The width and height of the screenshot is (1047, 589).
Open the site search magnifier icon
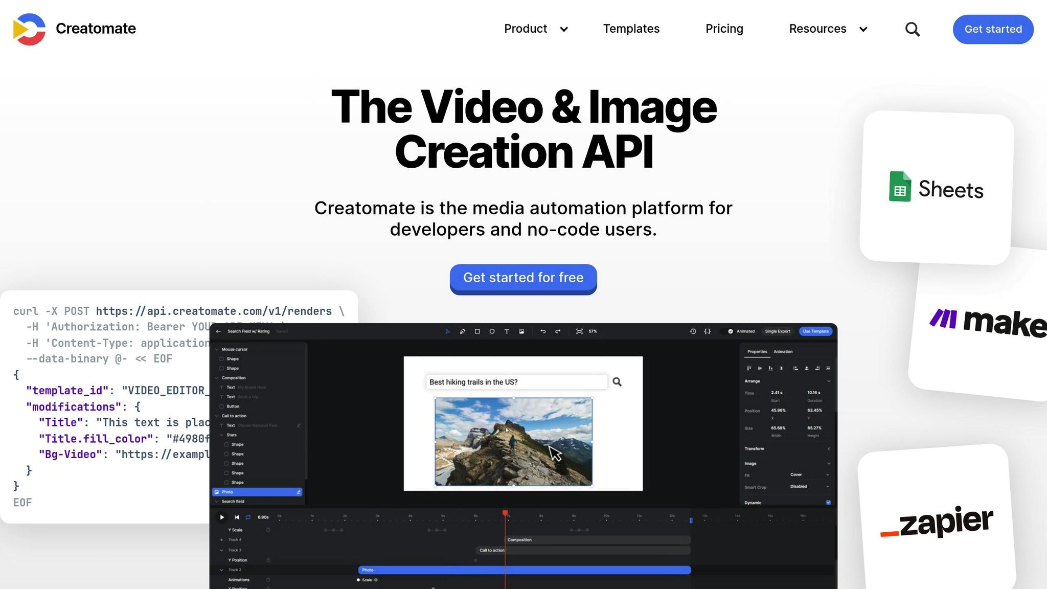pos(913,29)
